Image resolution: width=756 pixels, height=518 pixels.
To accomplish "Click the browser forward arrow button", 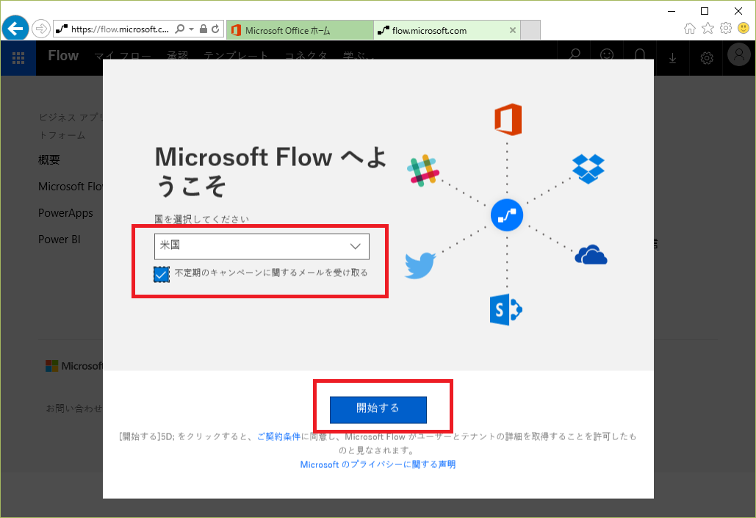I will (41, 29).
